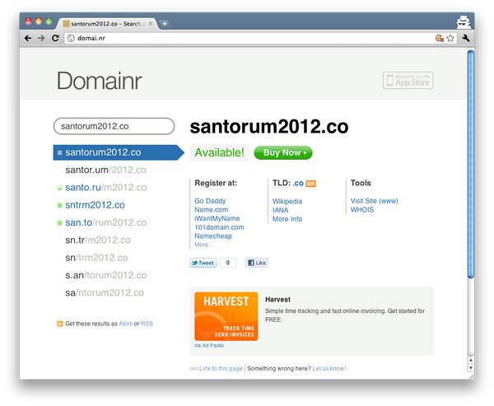
Task: Click the incognito spy icon
Action: (463, 21)
